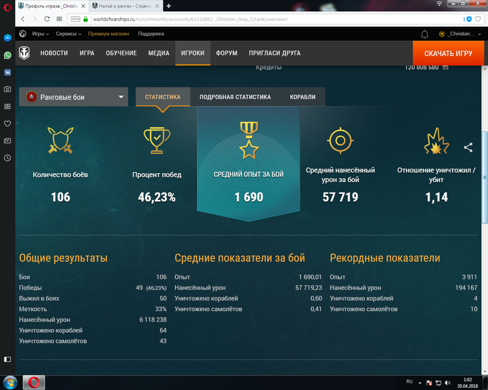The image size is (488, 390).
Task: Select the trophy icon for win percentage
Action: [x=156, y=140]
